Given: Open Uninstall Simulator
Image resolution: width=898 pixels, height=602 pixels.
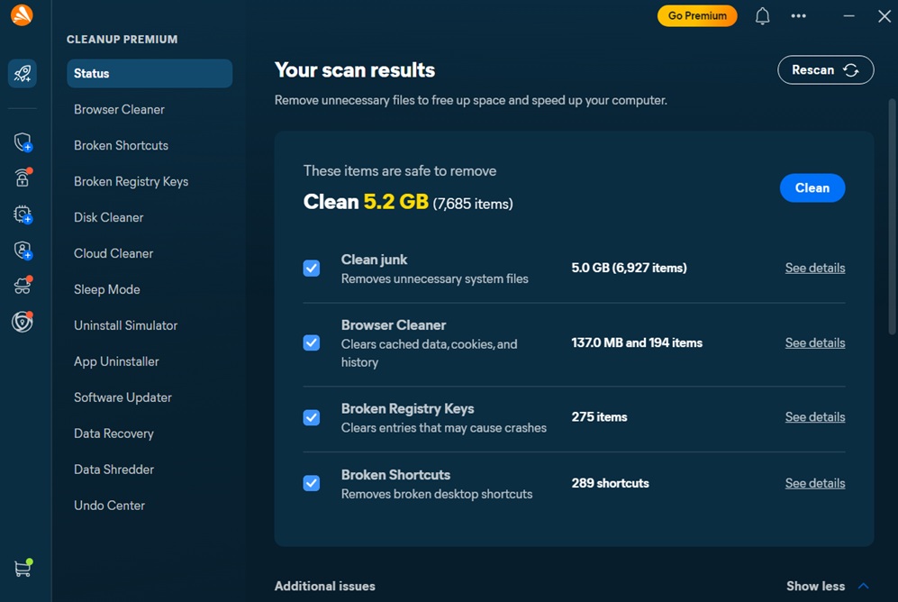Looking at the screenshot, I should point(125,325).
